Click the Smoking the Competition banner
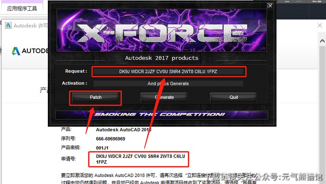Viewport: 326px width, 184px height. [162, 115]
